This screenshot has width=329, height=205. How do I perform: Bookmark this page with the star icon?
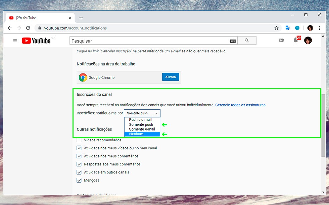(277, 28)
